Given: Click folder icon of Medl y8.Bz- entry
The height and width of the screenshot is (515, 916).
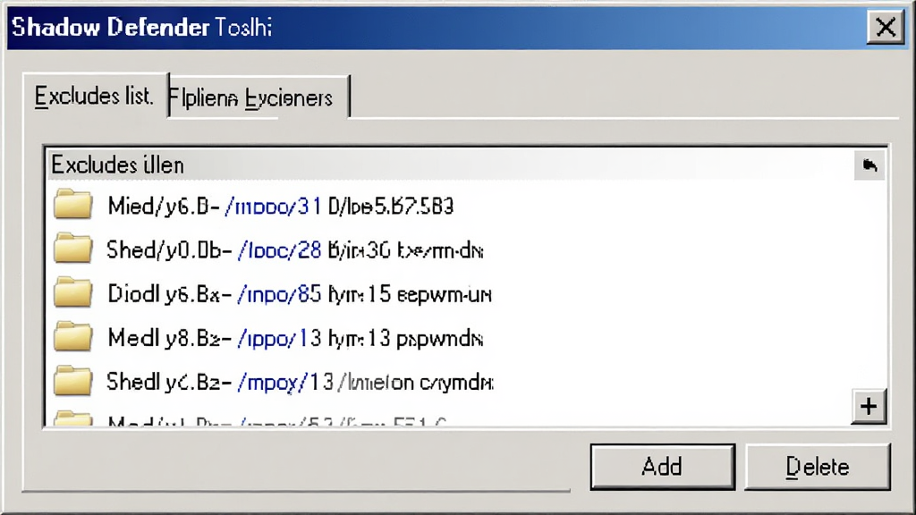Looking at the screenshot, I should (x=73, y=336).
